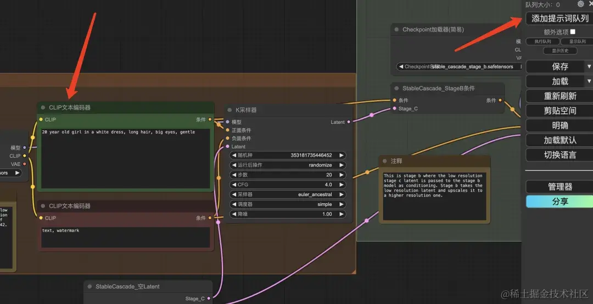
Task: Focus the negative prompt box "text, watermark"
Action: point(125,237)
